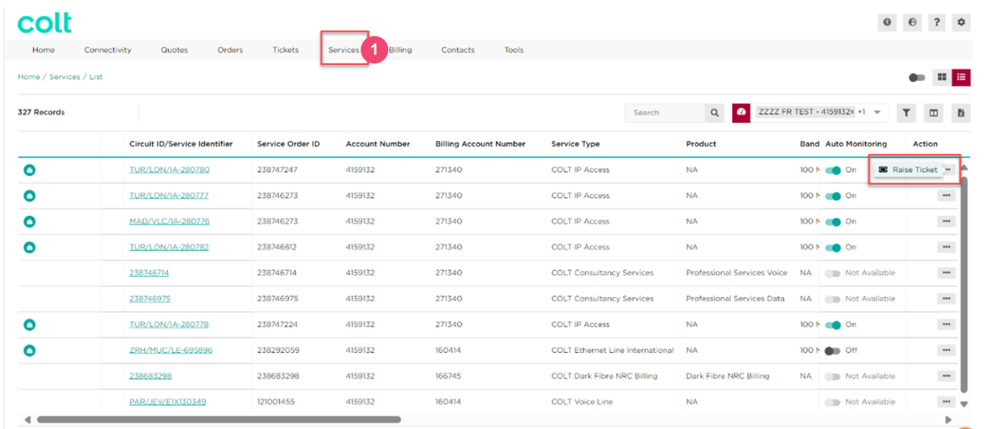The width and height of the screenshot is (984, 429).
Task: Click the teal monitoring icon for ZRH/MUC/LE-695896
Action: [x=29, y=350]
